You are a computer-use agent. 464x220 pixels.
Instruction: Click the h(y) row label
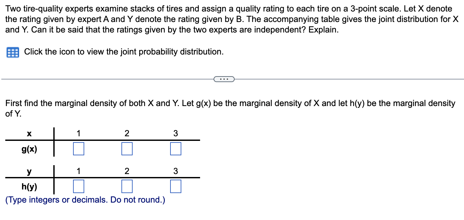(29, 187)
